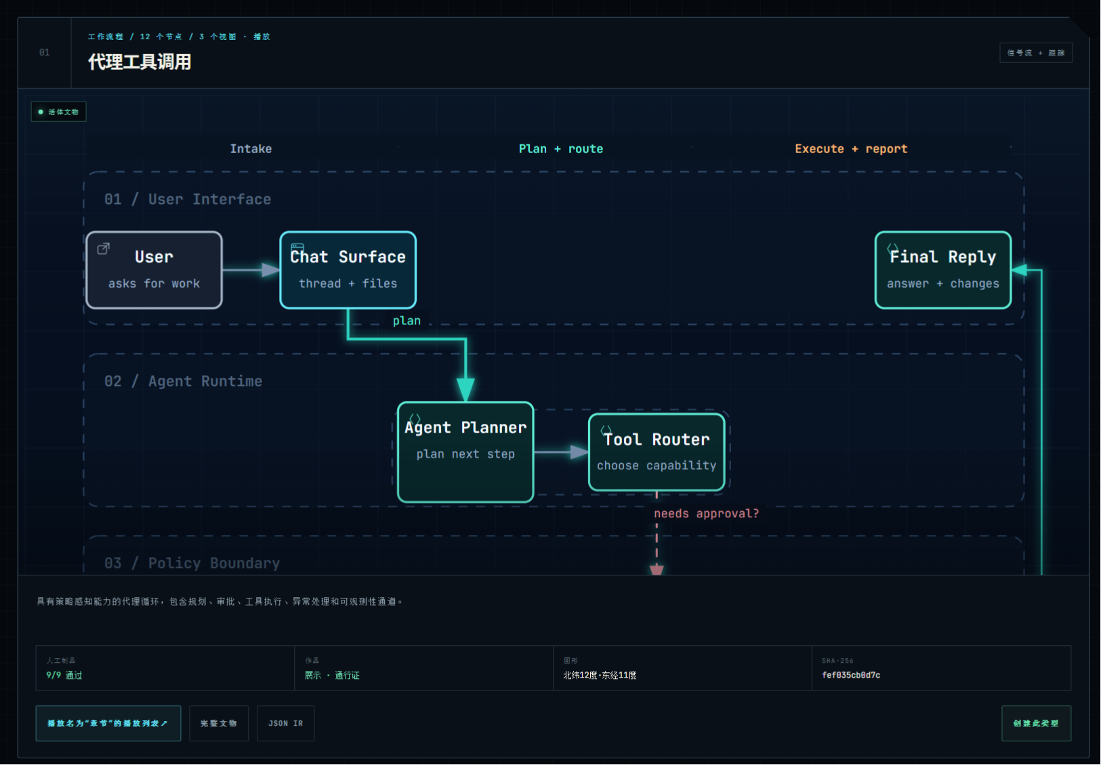Click the 'answer + changes' subtitle
This screenshot has height=765, width=1101.
(x=943, y=284)
